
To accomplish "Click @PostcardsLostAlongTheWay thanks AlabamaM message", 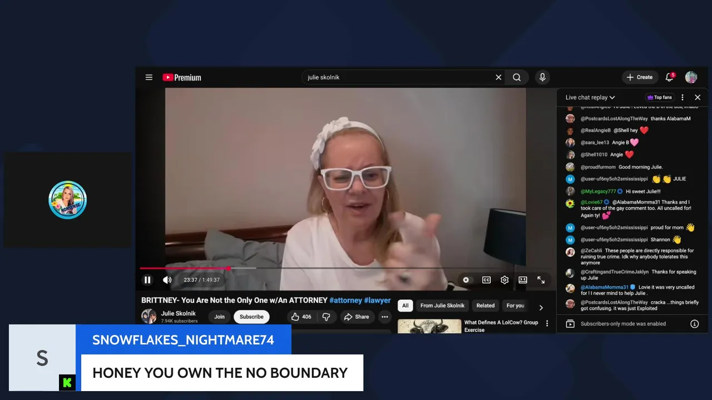I will 632,118.
